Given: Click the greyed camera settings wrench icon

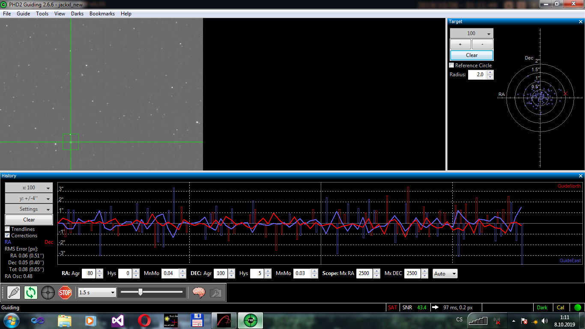Looking at the screenshot, I should click(215, 293).
